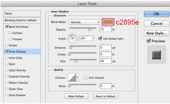Enable the Inner Glow checkbox

(x=7, y=58)
